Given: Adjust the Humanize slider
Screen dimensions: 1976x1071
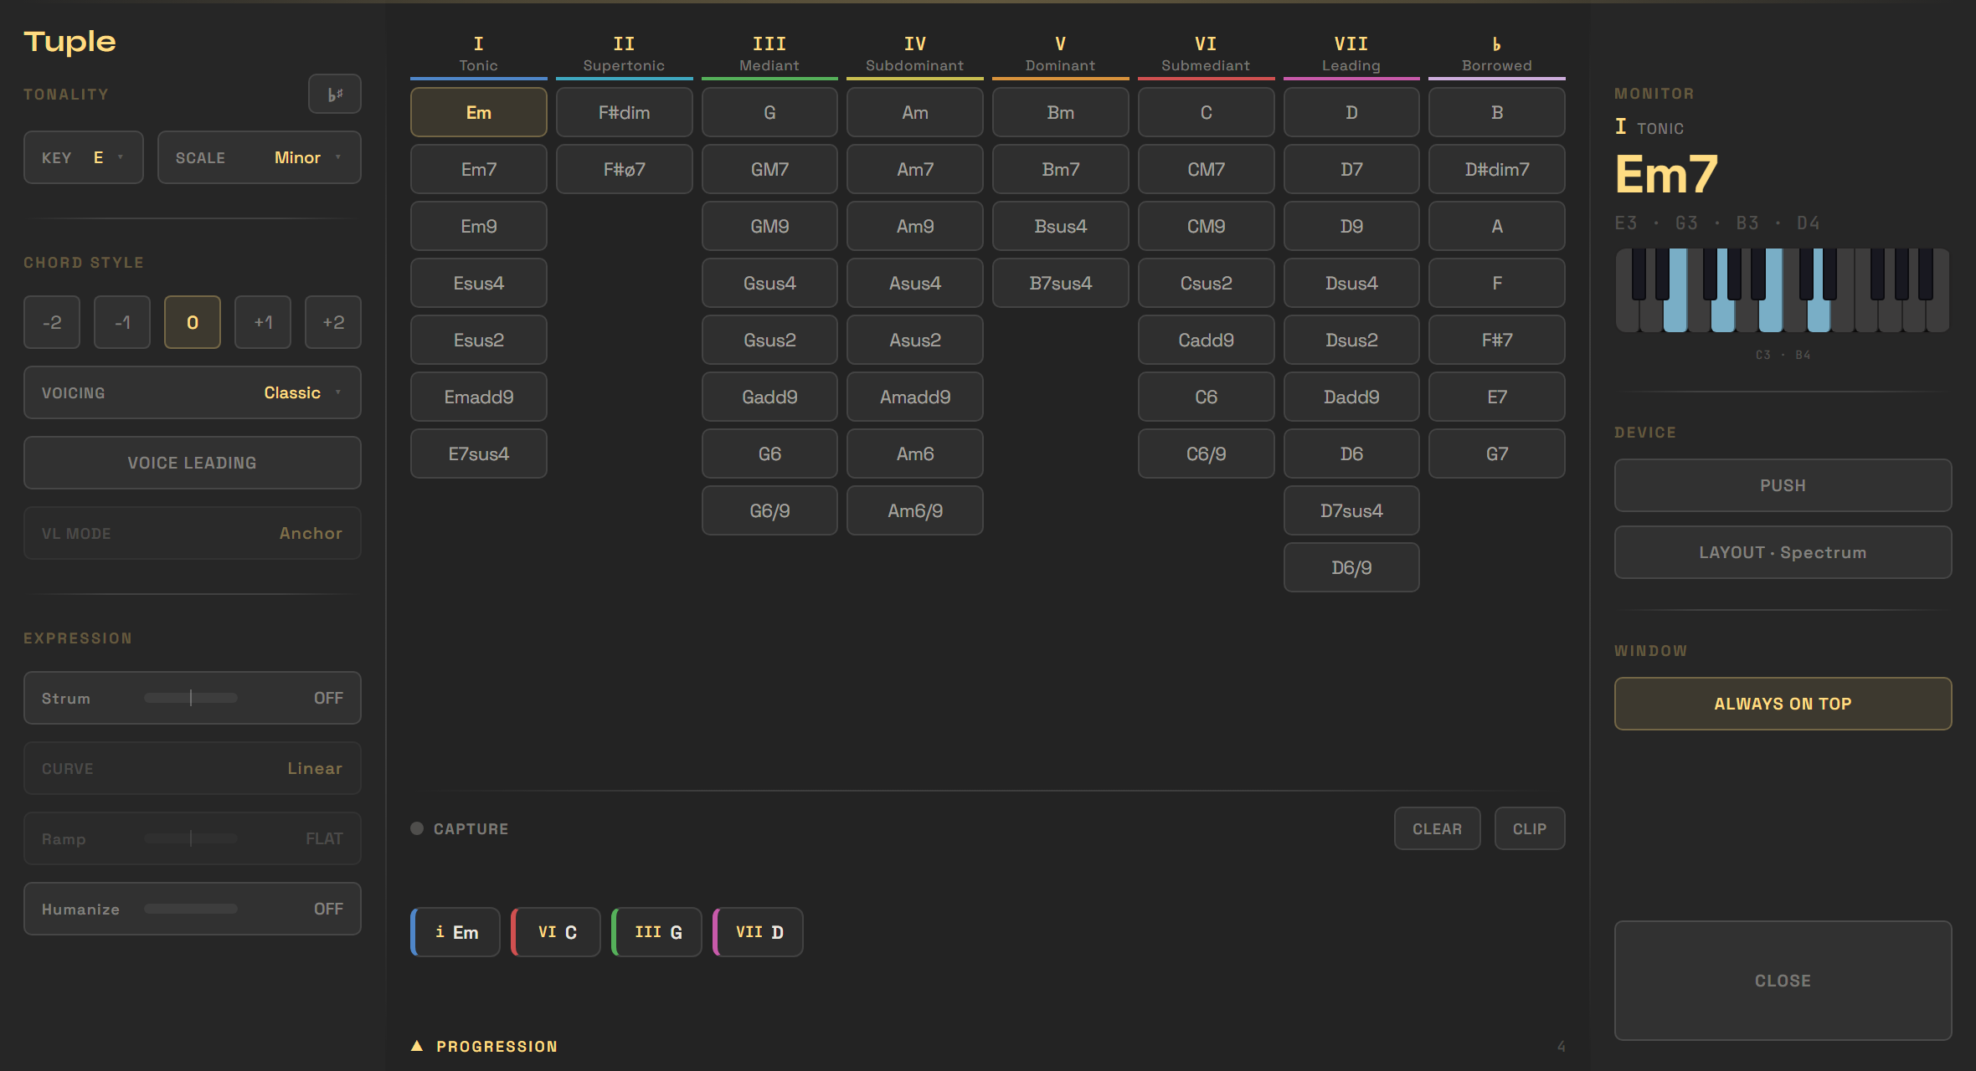Looking at the screenshot, I should pos(191,909).
